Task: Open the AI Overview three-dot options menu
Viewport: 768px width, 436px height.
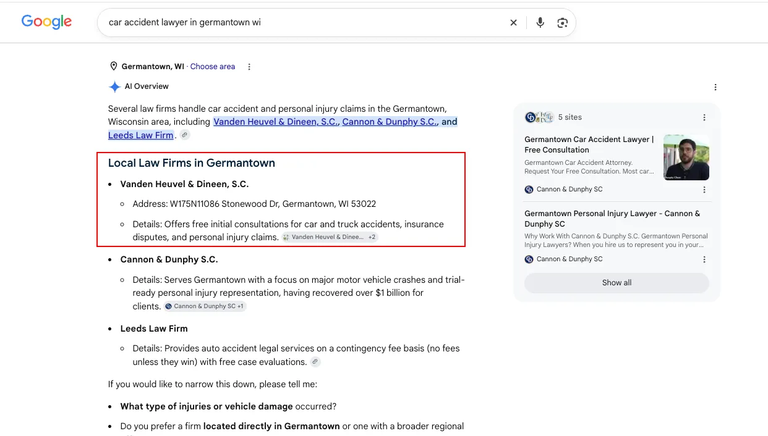Action: click(715, 87)
